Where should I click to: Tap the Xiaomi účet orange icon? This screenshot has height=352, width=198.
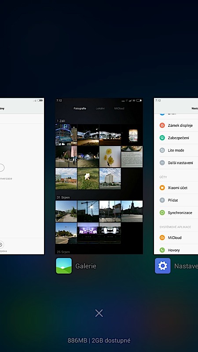click(x=162, y=188)
